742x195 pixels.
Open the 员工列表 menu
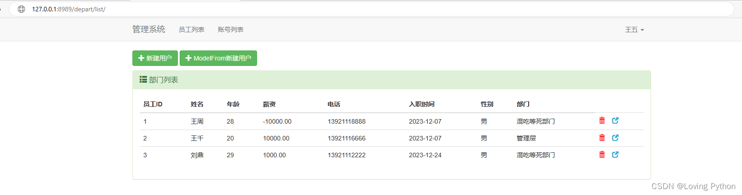click(x=192, y=30)
